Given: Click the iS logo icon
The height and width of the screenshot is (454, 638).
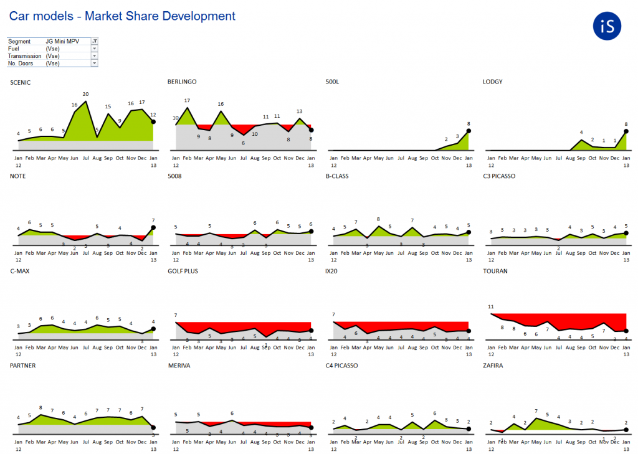Looking at the screenshot, I should tap(607, 26).
